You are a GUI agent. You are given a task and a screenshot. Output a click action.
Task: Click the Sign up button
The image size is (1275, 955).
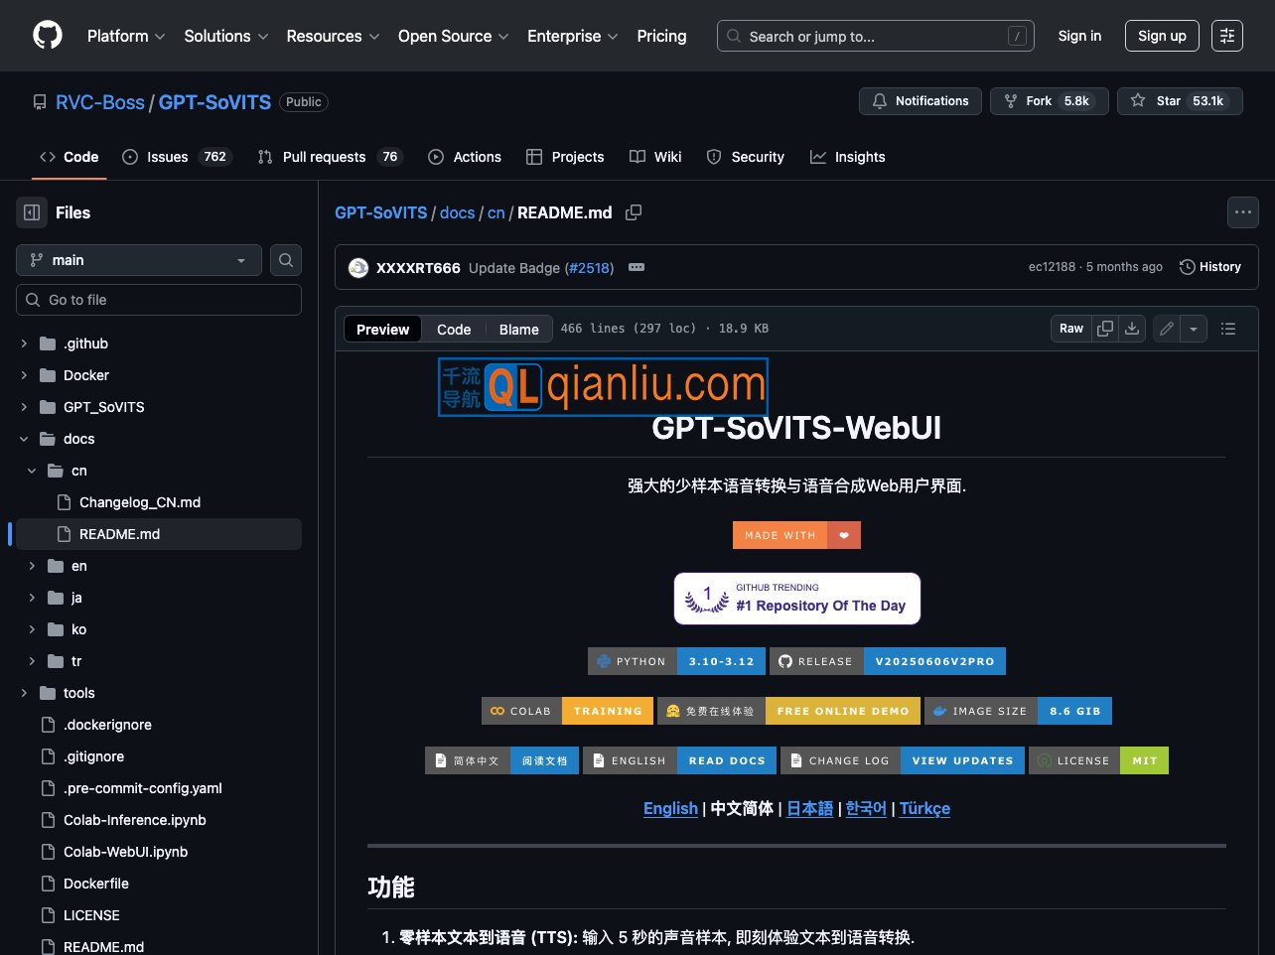1162,36
